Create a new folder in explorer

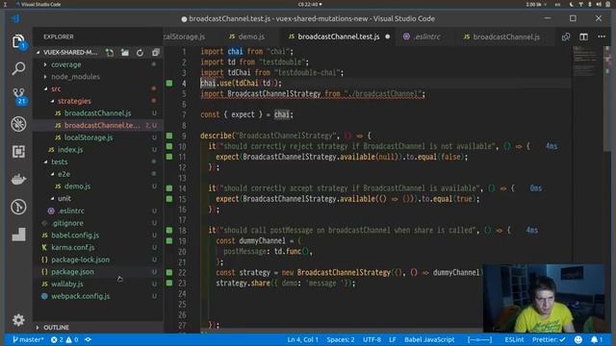coord(125,53)
